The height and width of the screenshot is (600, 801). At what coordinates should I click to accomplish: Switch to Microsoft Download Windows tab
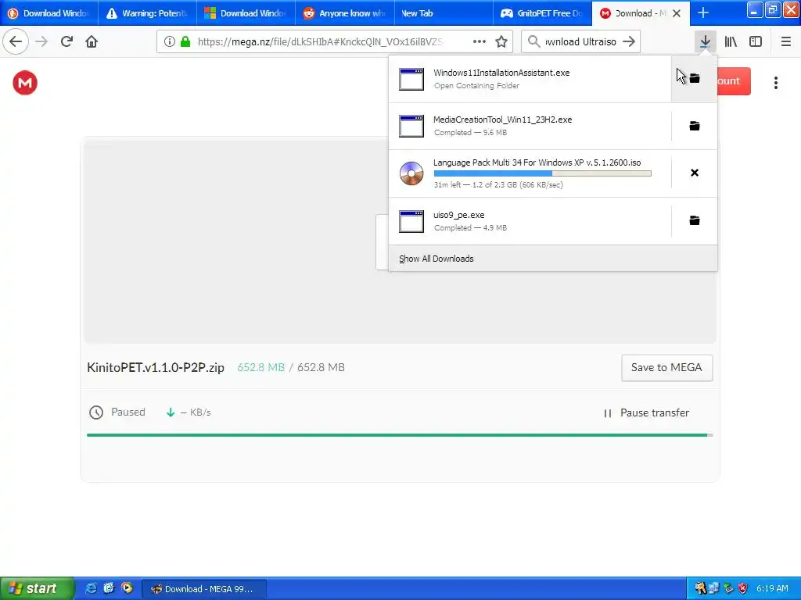tap(246, 13)
